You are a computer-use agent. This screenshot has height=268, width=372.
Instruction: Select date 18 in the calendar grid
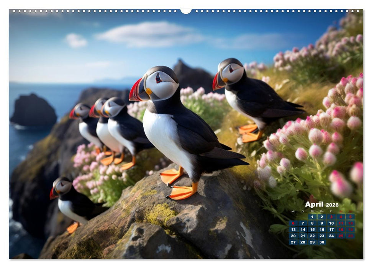(x=341, y=230)
